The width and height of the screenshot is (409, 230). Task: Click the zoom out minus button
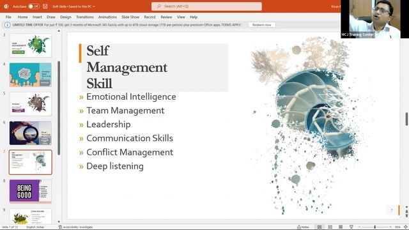359,227
